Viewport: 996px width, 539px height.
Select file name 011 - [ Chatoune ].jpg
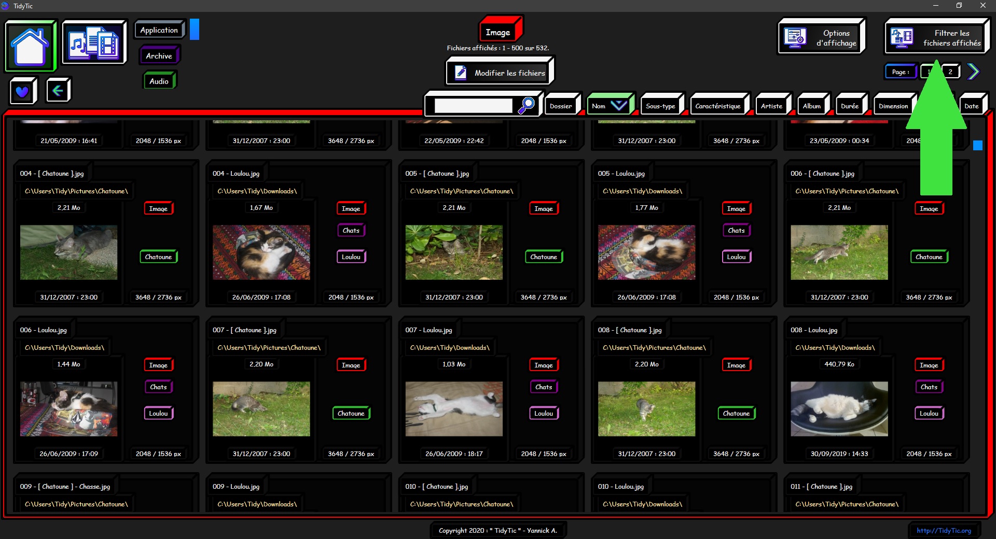pos(821,486)
